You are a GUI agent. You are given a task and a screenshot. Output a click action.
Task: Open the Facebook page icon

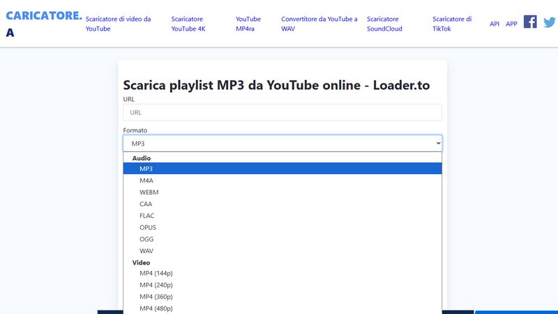coord(530,22)
